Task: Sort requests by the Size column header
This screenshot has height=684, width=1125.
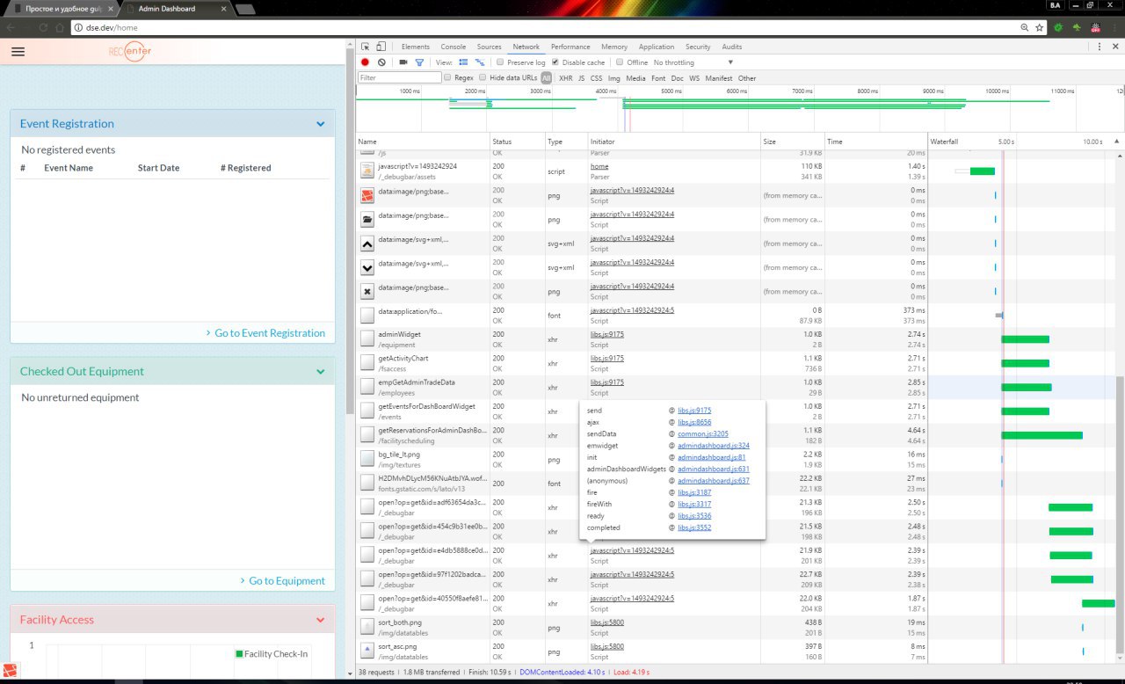Action: [x=793, y=142]
